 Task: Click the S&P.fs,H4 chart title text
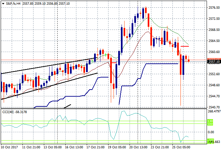pos(13,4)
